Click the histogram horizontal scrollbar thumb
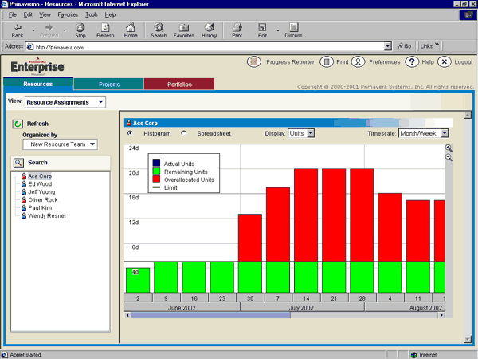This screenshot has height=359, width=478. coord(210,315)
